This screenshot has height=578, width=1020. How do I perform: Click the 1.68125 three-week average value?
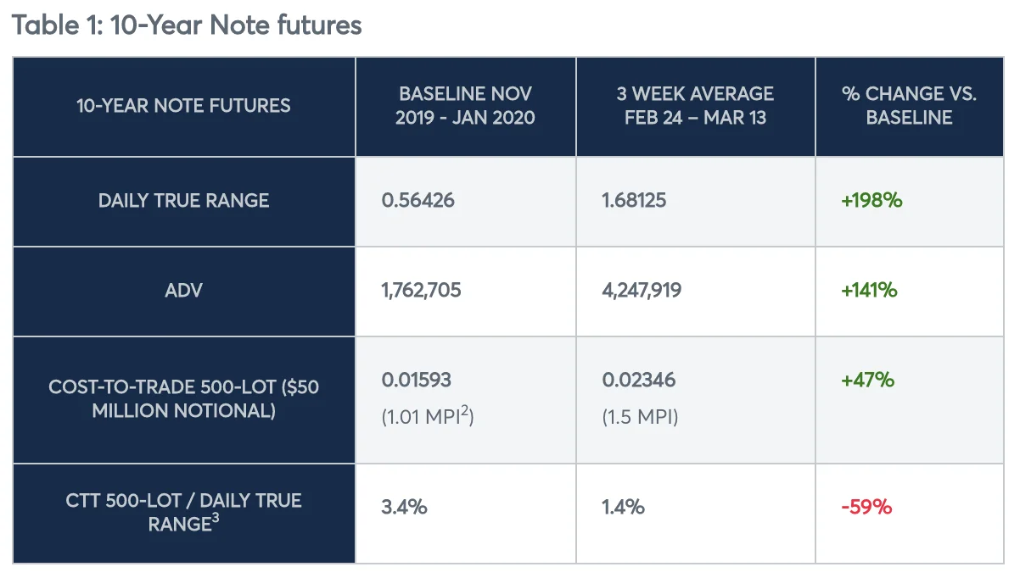click(x=635, y=201)
